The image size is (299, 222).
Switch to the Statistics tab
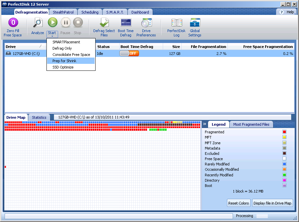39,117
